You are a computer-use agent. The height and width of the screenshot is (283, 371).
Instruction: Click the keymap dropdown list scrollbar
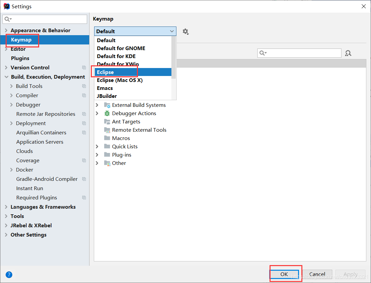[174, 57]
